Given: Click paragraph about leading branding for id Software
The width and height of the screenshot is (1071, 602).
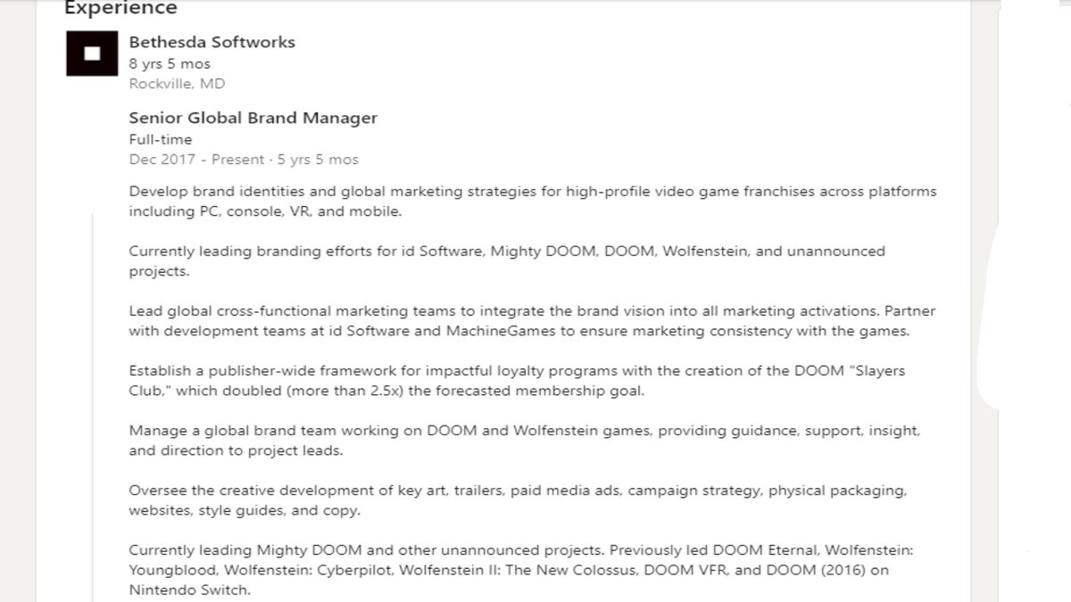Looking at the screenshot, I should coord(507,261).
